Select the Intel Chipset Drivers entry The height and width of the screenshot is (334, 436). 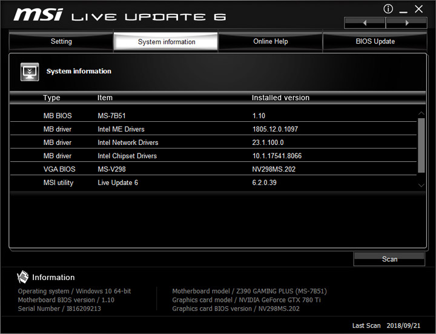pos(127,156)
